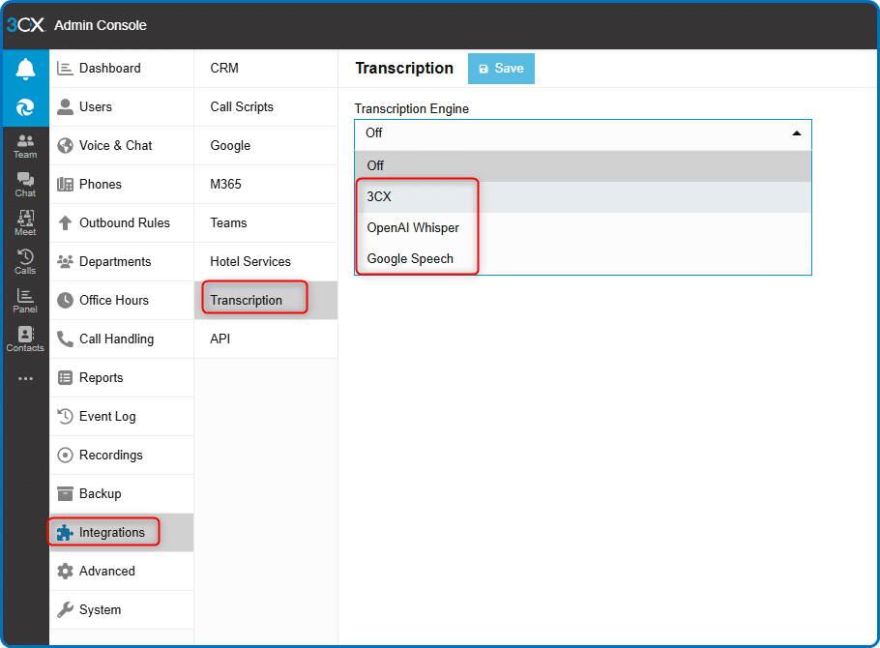Click the Dashboard chart icon

[65, 69]
